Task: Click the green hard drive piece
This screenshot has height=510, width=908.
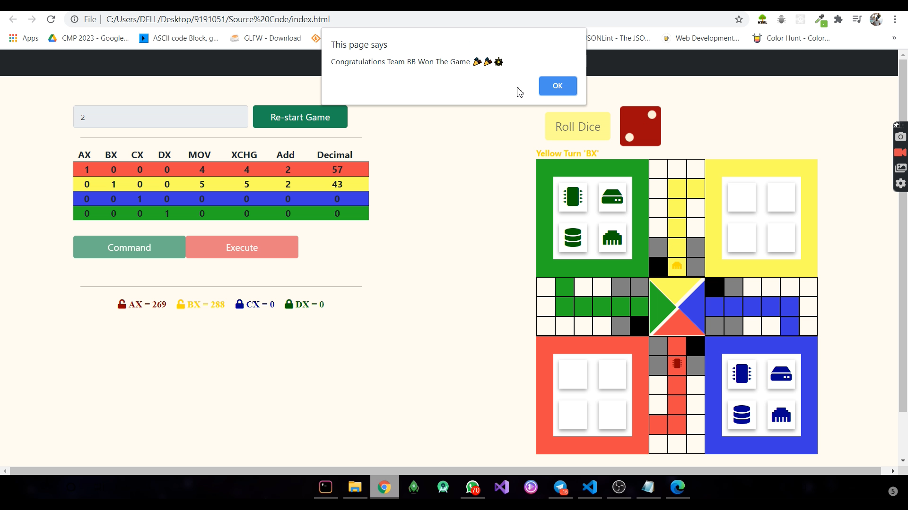Action: [612, 196]
